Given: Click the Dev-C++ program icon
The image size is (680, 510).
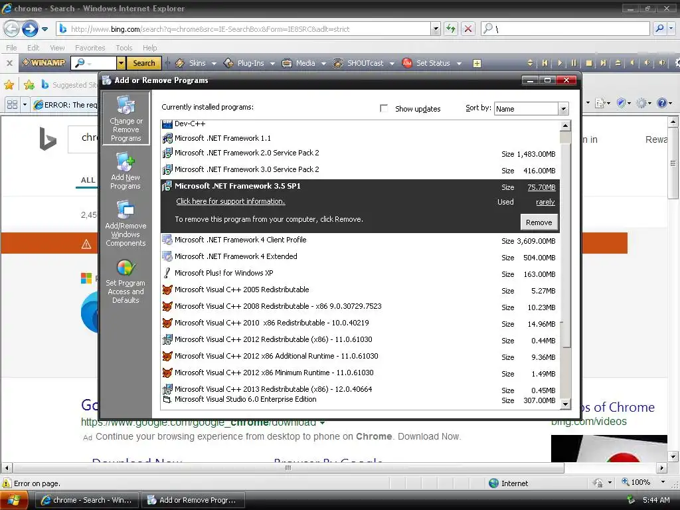Looking at the screenshot, I should click(x=167, y=124).
